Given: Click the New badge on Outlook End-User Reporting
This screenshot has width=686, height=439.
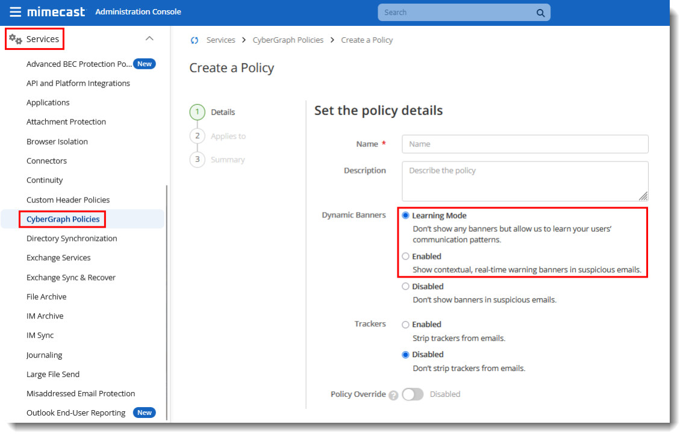Looking at the screenshot, I should pyautogui.click(x=145, y=413).
